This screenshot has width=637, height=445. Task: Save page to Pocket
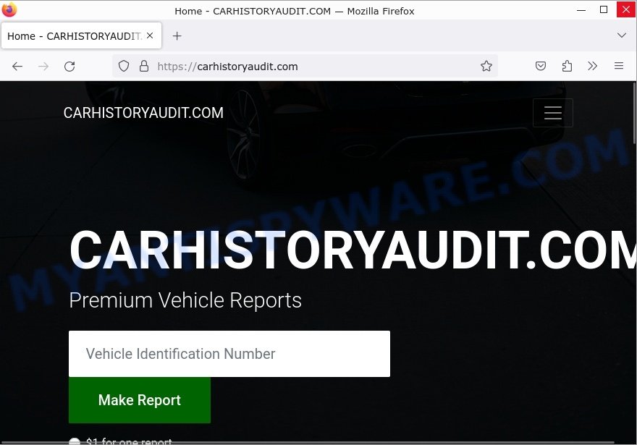540,66
